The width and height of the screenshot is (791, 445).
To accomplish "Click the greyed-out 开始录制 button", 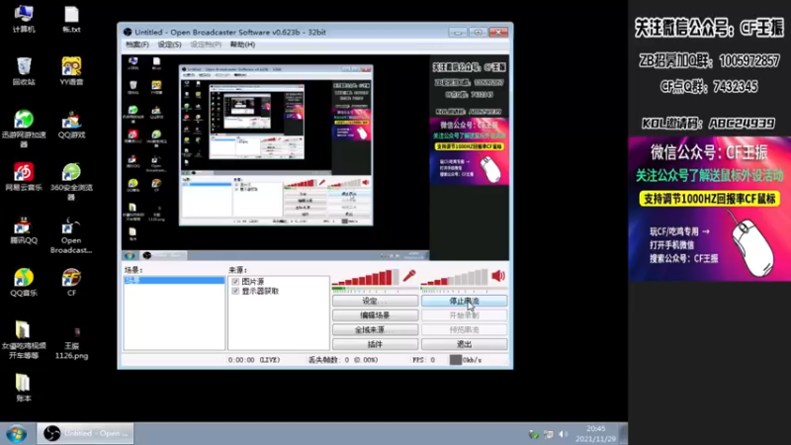I will click(464, 315).
